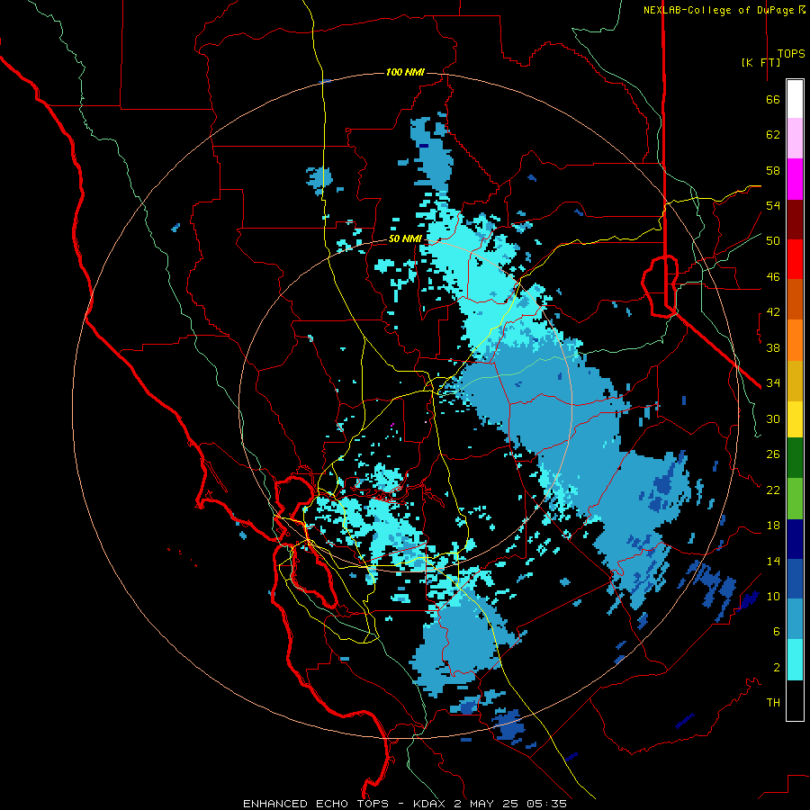The height and width of the screenshot is (810, 810).
Task: Click the legend value 66
Action: click(773, 99)
